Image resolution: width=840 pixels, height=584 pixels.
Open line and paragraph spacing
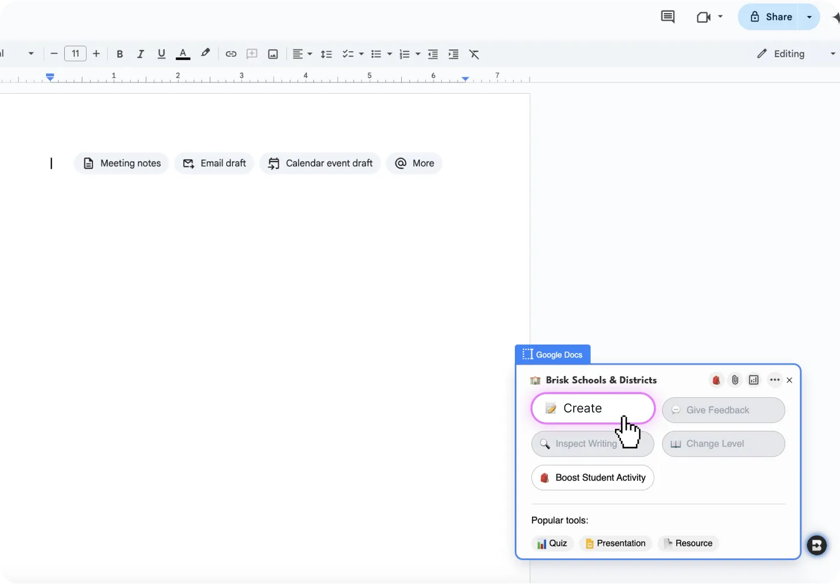tap(326, 54)
